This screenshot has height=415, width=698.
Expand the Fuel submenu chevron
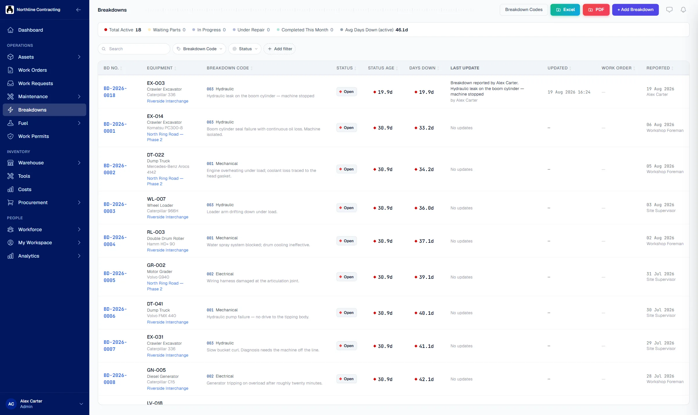[79, 123]
